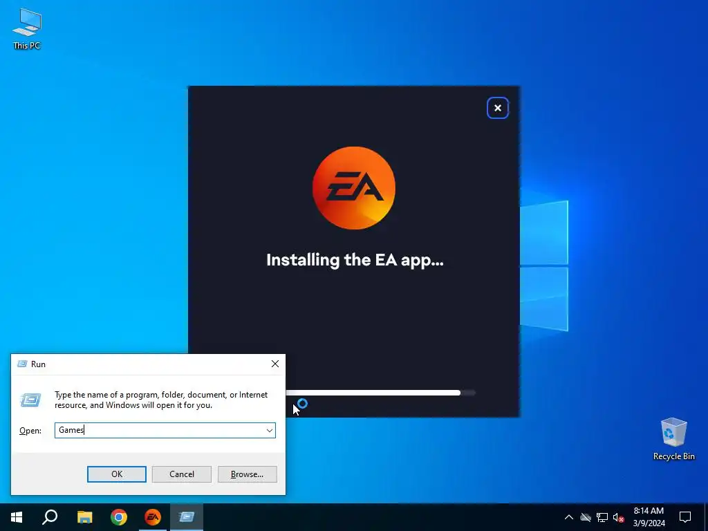Launch Google Chrome from the taskbar
Screen dimensions: 708x531
pos(119,517)
